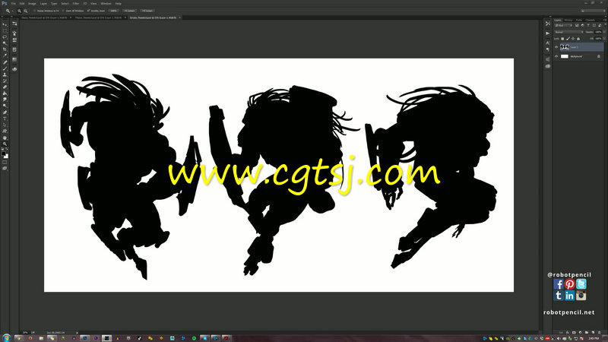Open the Layer menu
The height and width of the screenshot is (342, 608).
pos(43,4)
